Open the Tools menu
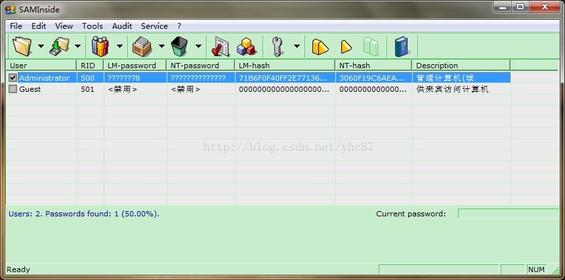This screenshot has width=565, height=280. tap(93, 26)
